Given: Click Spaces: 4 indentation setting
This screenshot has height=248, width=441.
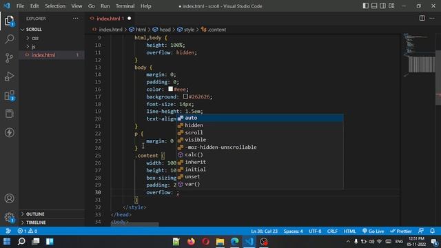Looking at the screenshot, I should [293, 231].
